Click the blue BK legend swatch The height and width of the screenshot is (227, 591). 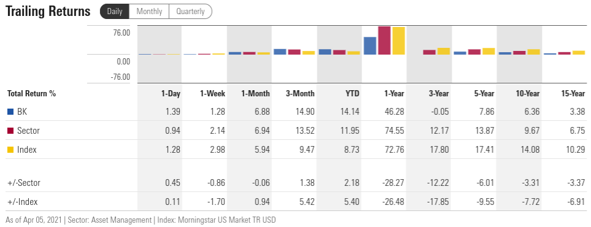pyautogui.click(x=10, y=112)
